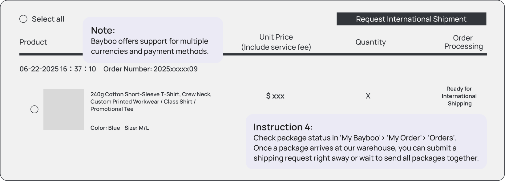The image size is (505, 181).
Task: Click the Instruction 4 package status description
Action: click(x=366, y=148)
